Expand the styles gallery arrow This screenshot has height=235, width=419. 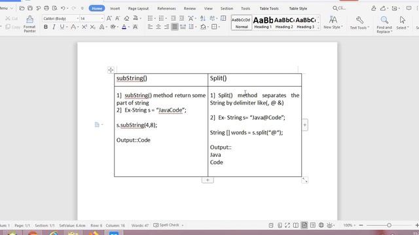pos(318,27)
